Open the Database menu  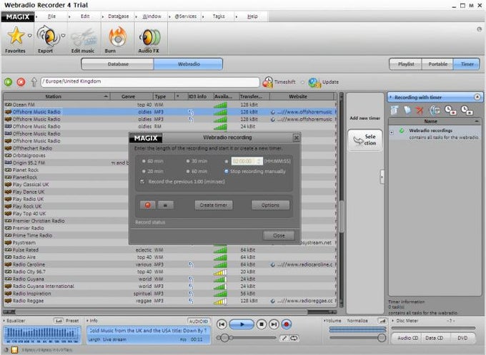(x=119, y=16)
